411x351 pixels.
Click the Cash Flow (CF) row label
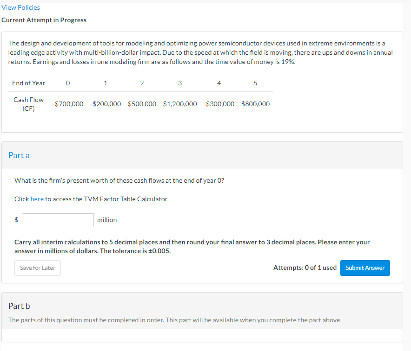click(28, 104)
